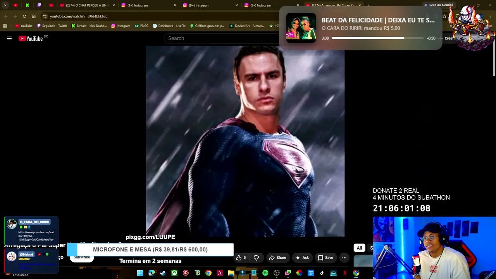The image size is (496, 279).
Task: Click the YouTube search box
Action: [221, 38]
